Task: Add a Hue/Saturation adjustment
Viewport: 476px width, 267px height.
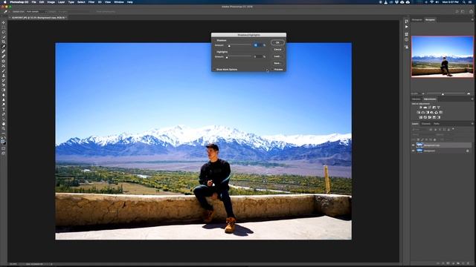Action: [x=419, y=112]
